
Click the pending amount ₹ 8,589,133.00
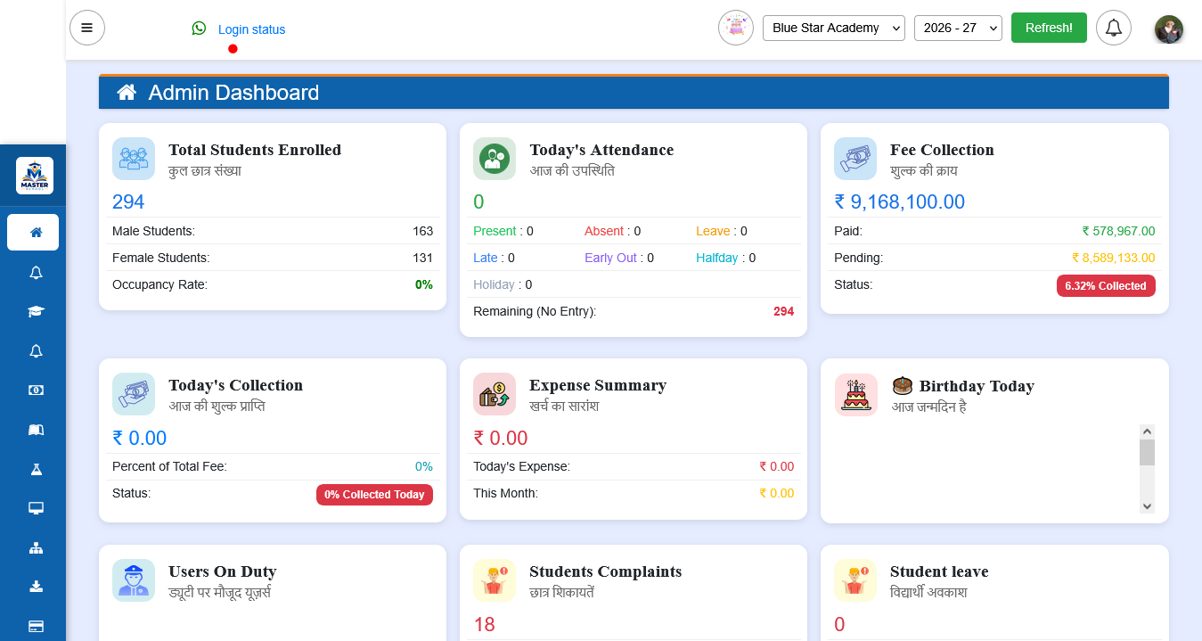[x=1114, y=258]
